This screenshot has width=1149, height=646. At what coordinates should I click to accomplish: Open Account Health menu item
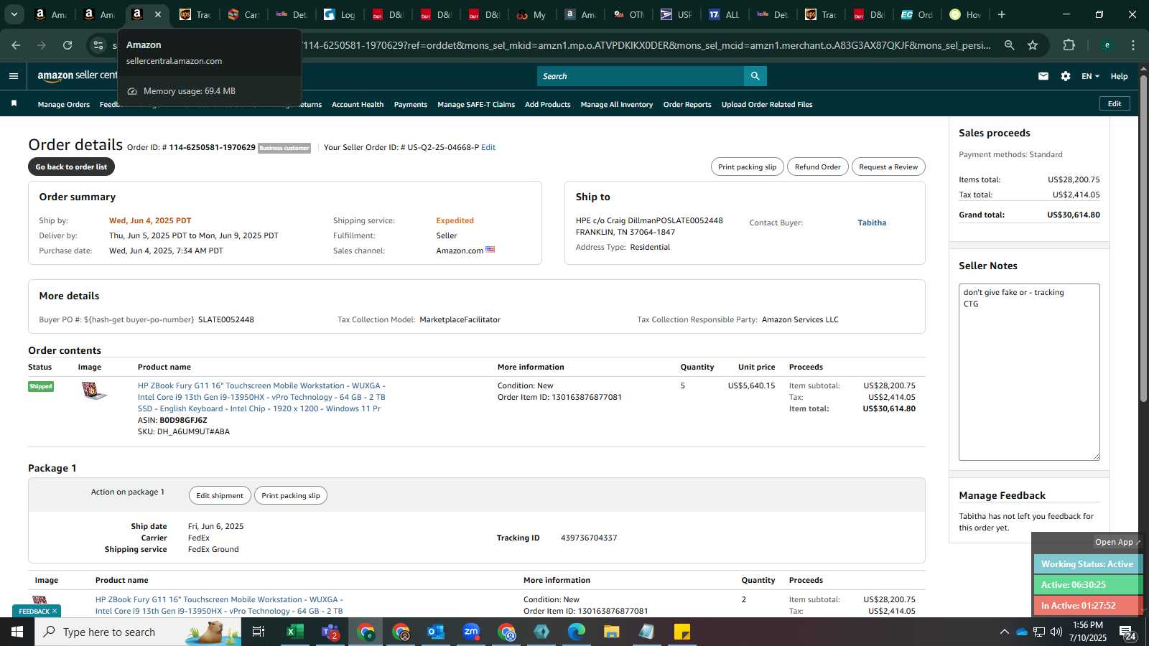coord(358,105)
